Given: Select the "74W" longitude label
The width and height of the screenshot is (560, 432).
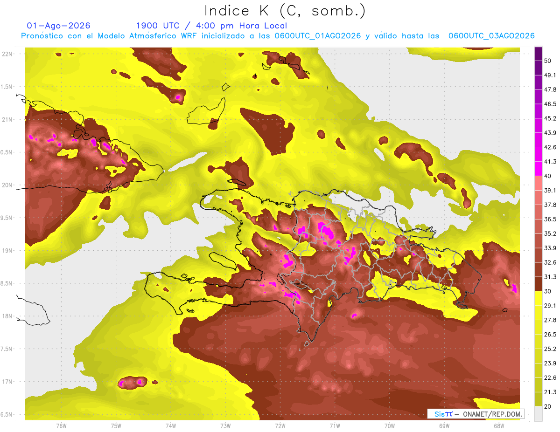Looking at the screenshot, I should (x=170, y=426).
